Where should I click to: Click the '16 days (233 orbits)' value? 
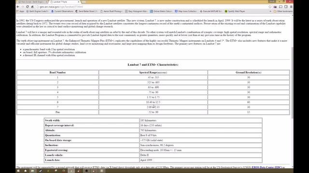[x=151, y=125]
